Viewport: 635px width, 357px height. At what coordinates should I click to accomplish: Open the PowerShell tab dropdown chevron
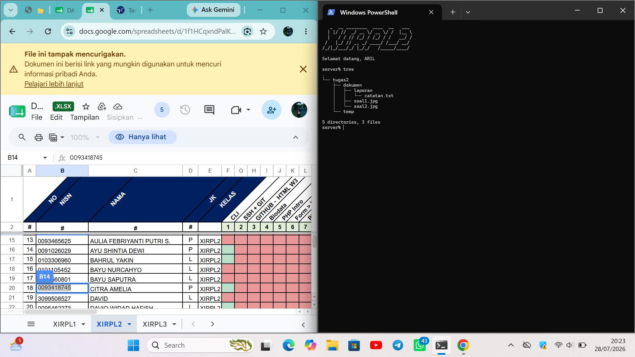click(468, 12)
